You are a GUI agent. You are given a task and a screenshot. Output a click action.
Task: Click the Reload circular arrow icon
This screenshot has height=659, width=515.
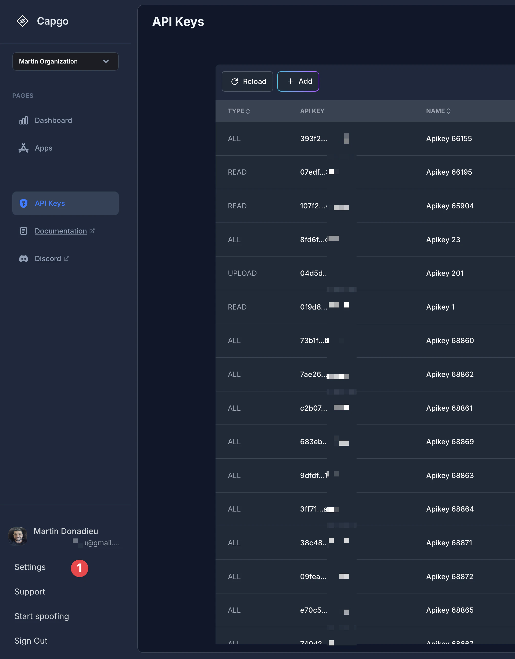click(x=234, y=81)
